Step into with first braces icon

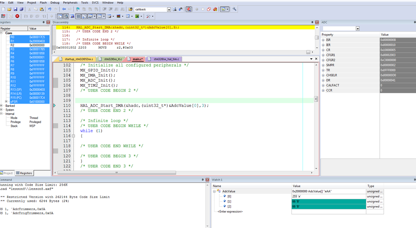pyautogui.click(x=26, y=16)
